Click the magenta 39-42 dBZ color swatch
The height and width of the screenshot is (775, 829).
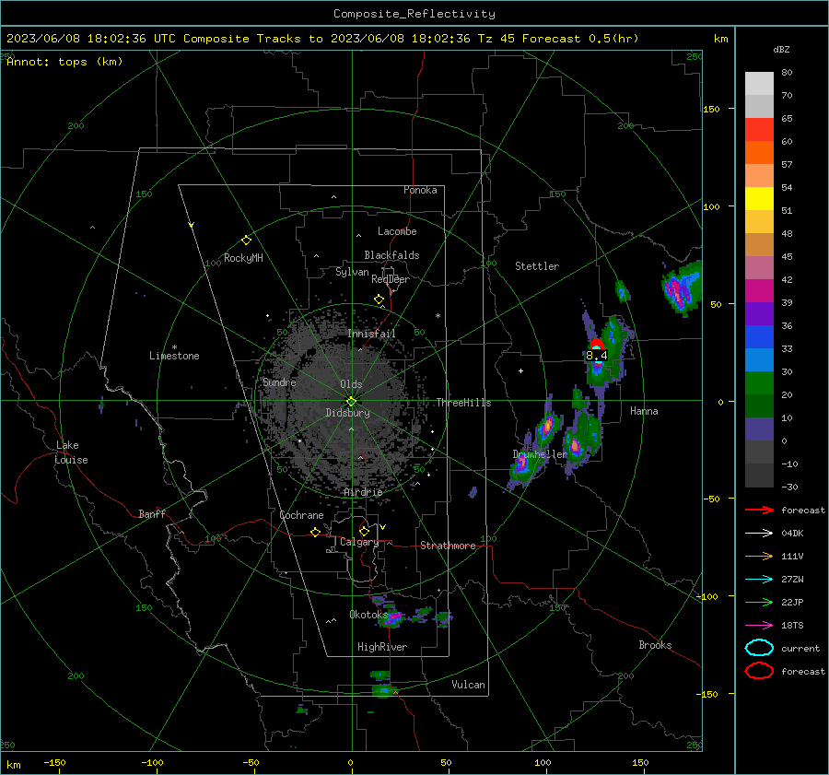(759, 291)
